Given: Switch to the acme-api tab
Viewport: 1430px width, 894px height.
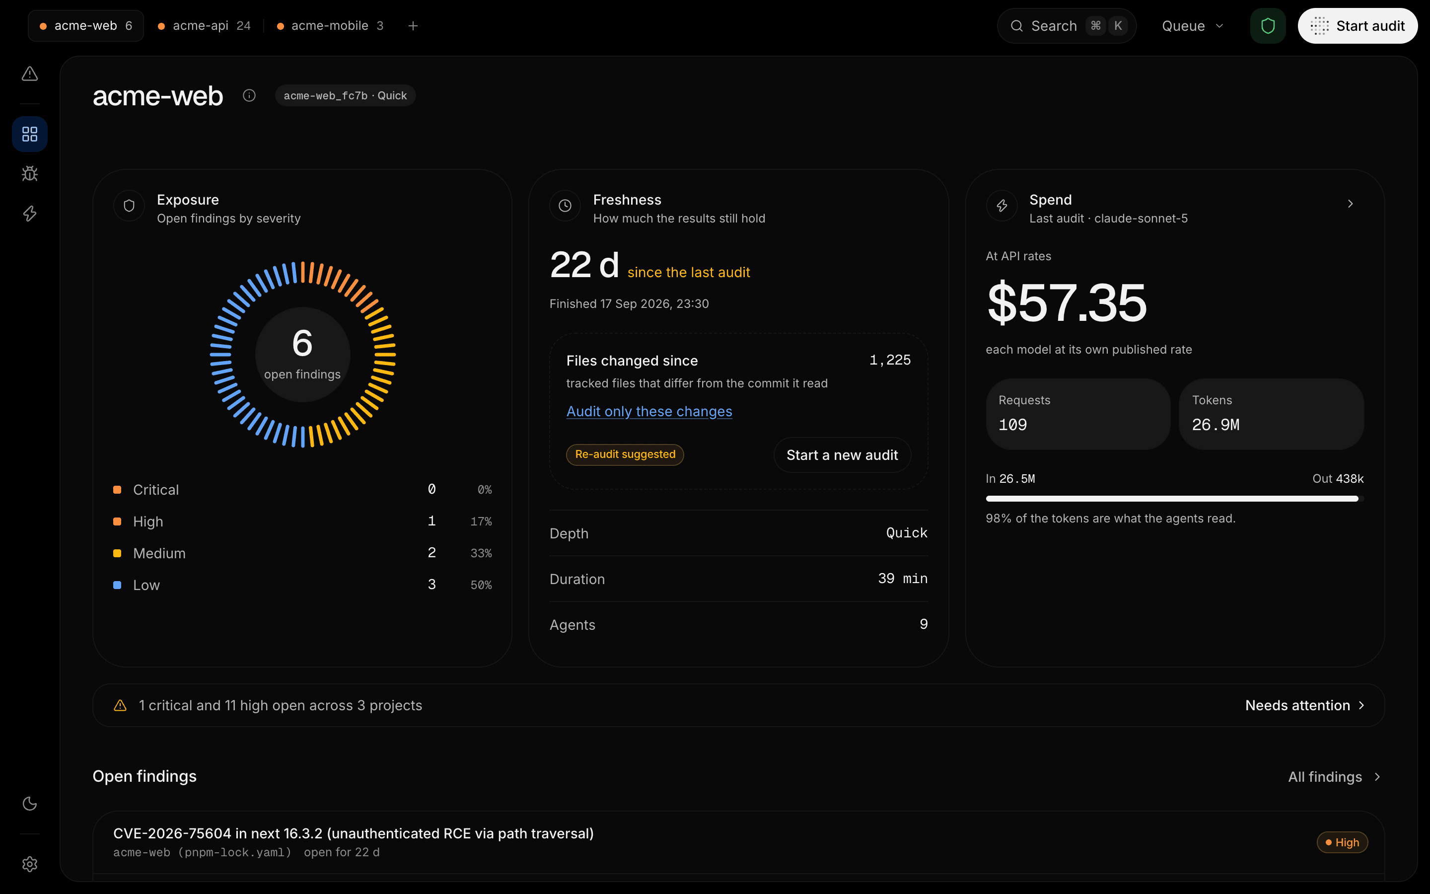Looking at the screenshot, I should point(205,26).
